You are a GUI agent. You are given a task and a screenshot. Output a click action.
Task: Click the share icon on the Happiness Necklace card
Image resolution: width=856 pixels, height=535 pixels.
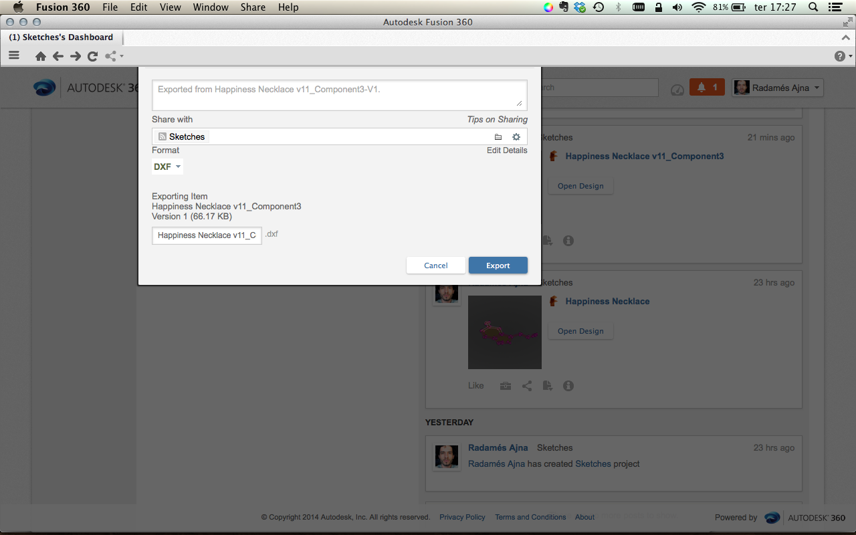coord(527,386)
